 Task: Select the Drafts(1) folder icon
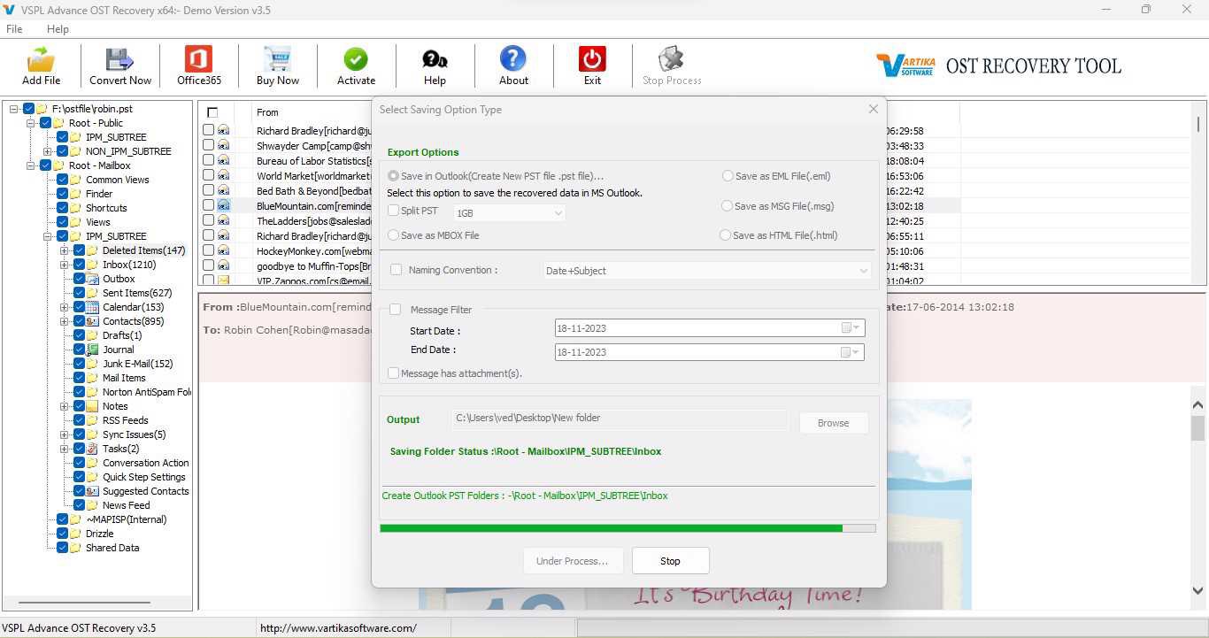coord(92,335)
